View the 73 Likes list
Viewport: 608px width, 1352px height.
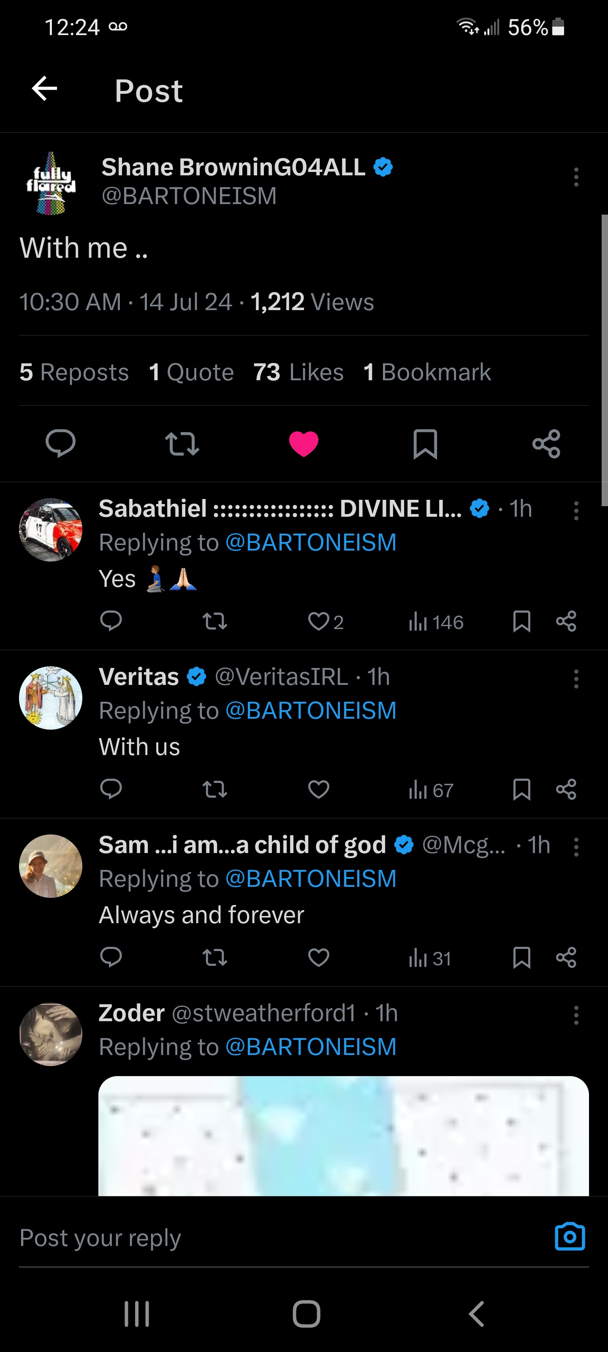point(298,372)
